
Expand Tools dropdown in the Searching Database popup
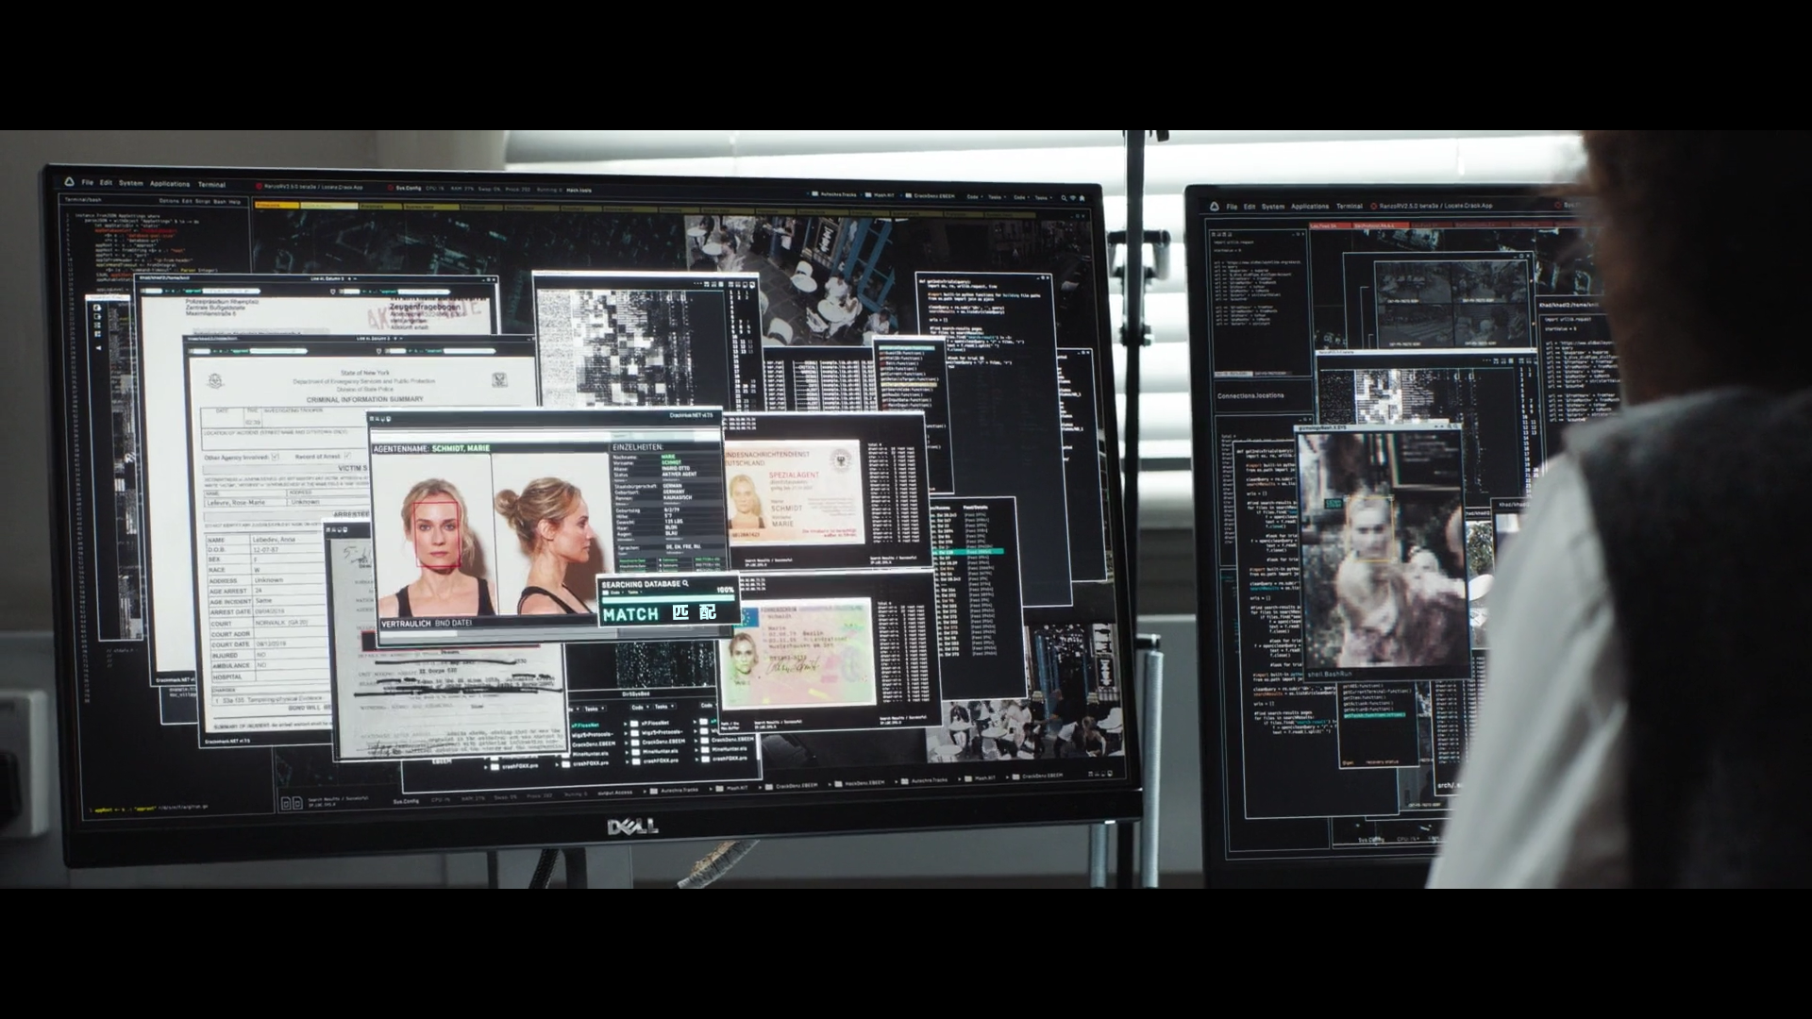tap(634, 593)
